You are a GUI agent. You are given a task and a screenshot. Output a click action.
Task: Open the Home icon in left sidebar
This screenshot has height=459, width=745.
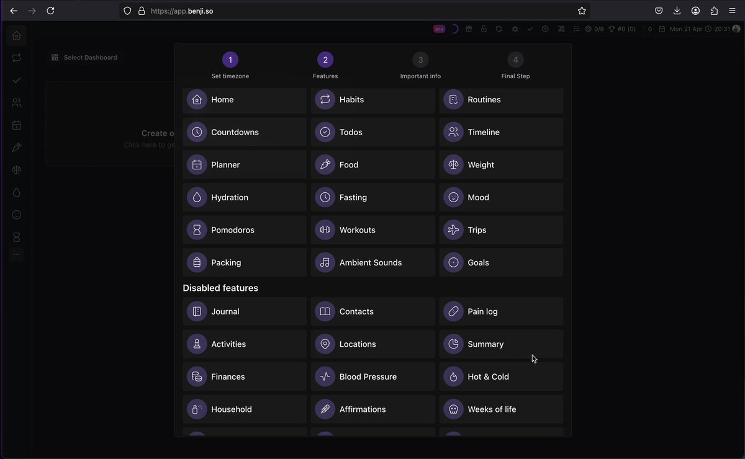(17, 35)
